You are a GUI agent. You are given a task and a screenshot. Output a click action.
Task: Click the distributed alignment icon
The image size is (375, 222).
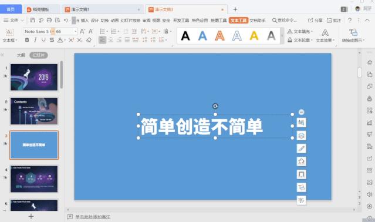pyautogui.click(x=136, y=40)
